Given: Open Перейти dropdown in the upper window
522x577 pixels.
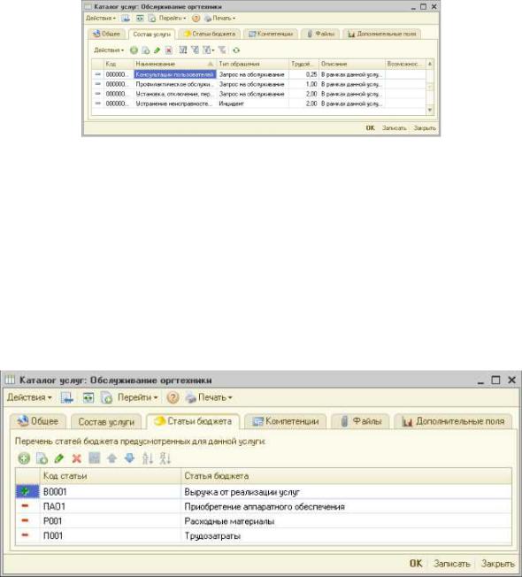Looking at the screenshot, I should [x=173, y=18].
